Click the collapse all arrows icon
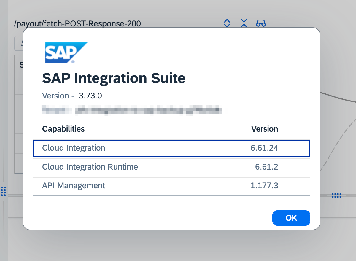The image size is (356, 261). (x=244, y=23)
